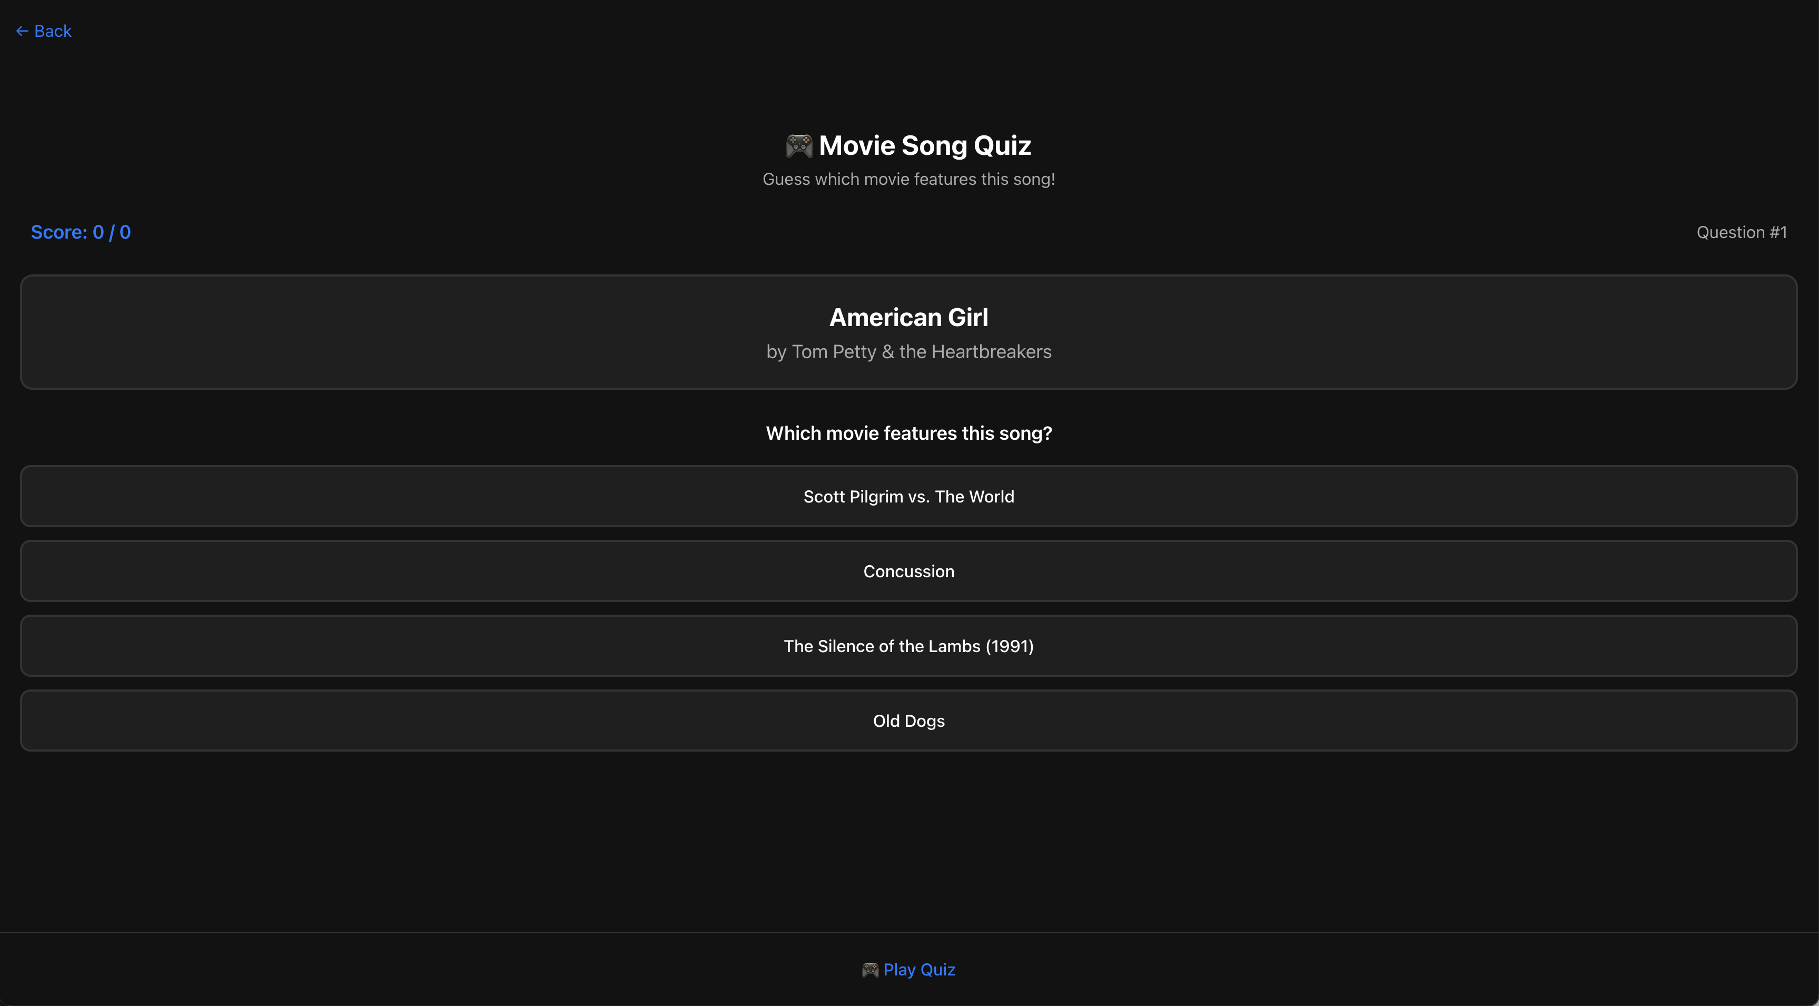Click the second answer option card
This screenshot has width=1819, height=1006.
click(x=909, y=571)
